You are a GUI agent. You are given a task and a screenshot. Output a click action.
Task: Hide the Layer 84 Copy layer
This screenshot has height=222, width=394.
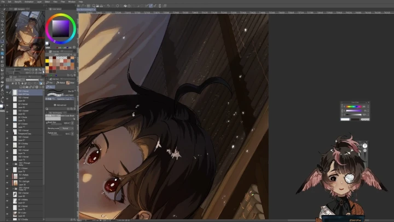(8, 93)
